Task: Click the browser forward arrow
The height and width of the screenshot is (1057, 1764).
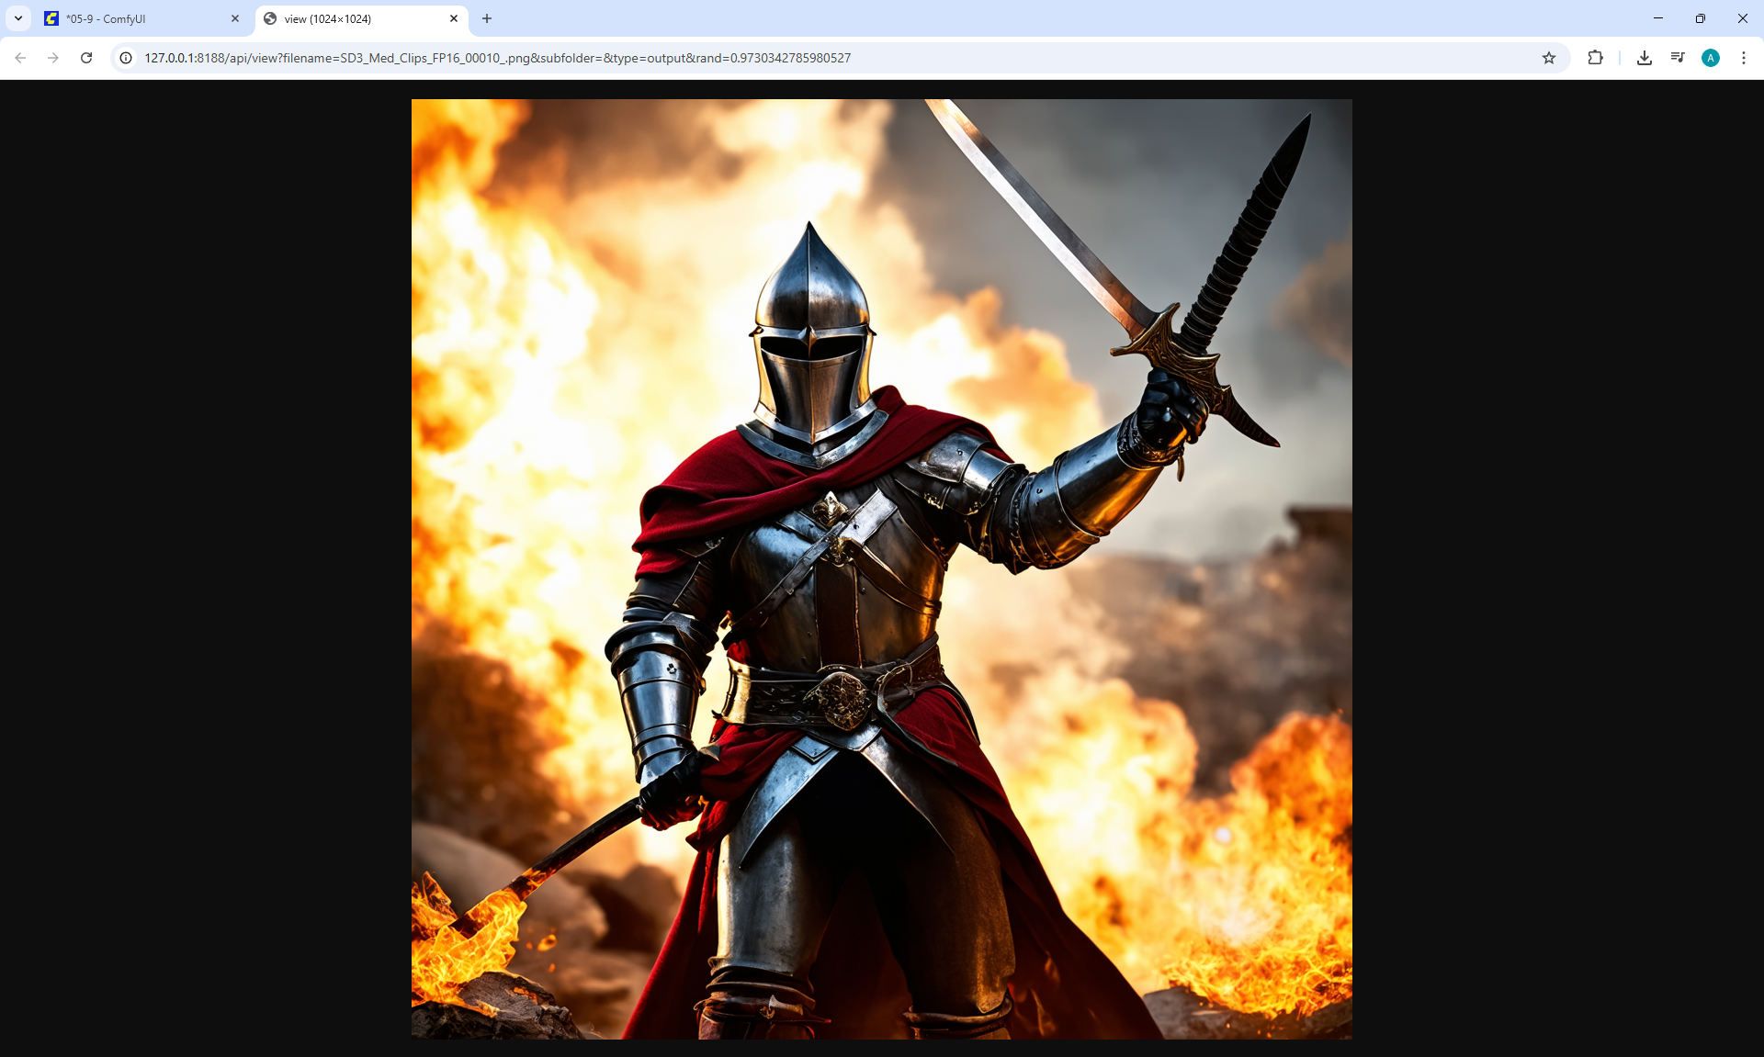Action: click(x=53, y=58)
